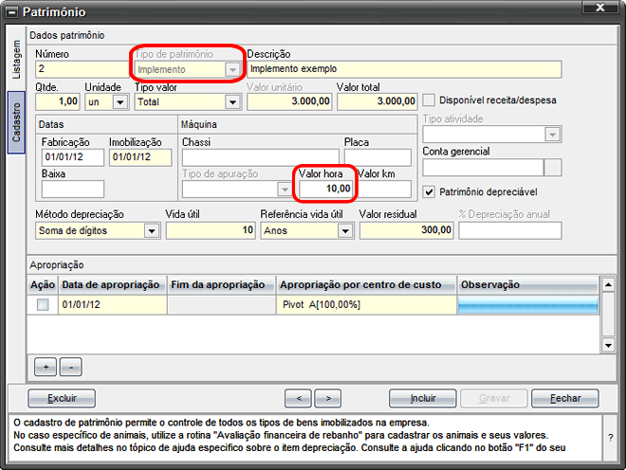The image size is (626, 470).
Task: Expand the Método depreciação combo box
Action: (x=152, y=230)
